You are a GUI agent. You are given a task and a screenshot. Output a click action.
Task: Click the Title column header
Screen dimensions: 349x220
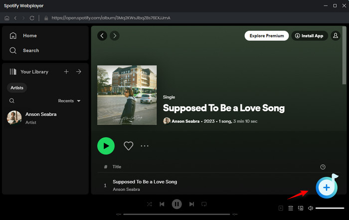tap(117, 167)
